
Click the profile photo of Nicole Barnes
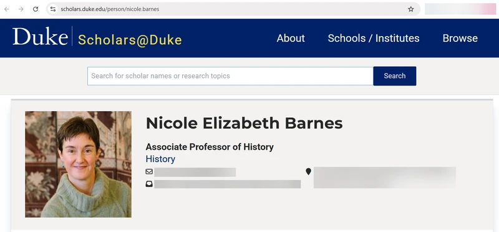[79, 164]
